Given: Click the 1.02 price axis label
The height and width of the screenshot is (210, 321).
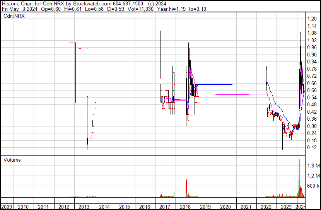Looking at the screenshot, I should tap(312, 40).
